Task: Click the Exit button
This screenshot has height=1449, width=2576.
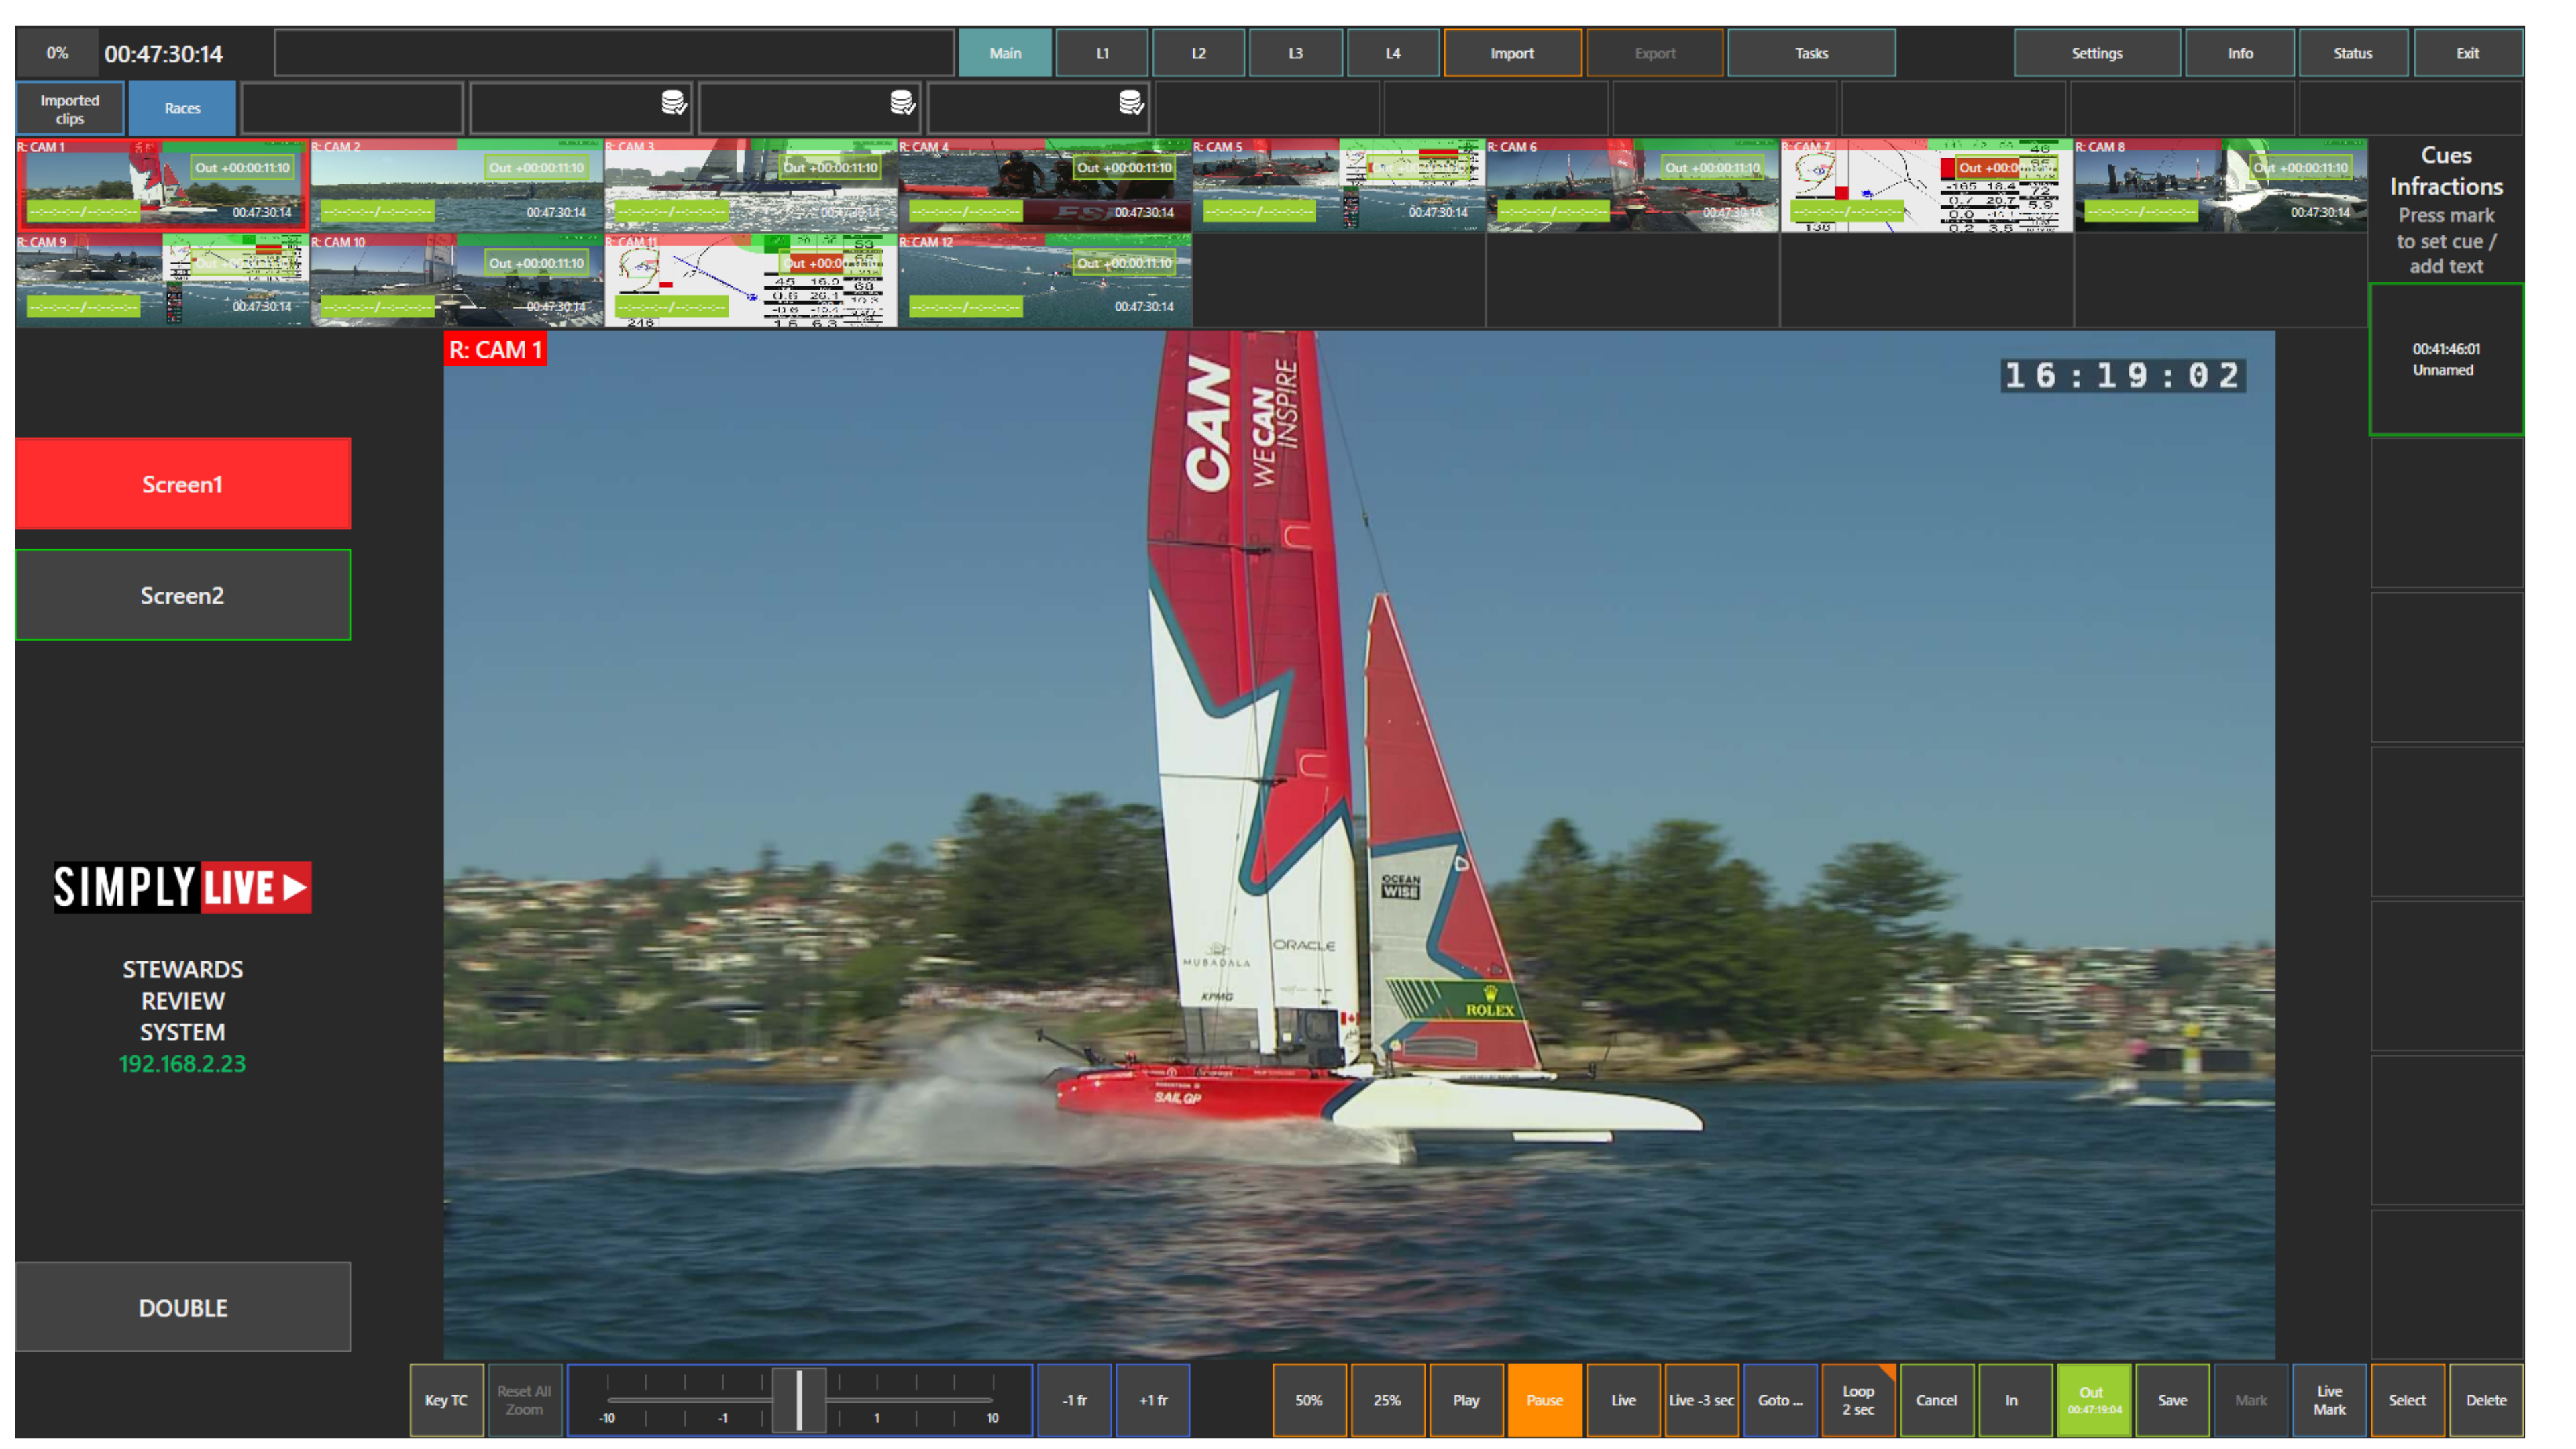Action: (2467, 53)
